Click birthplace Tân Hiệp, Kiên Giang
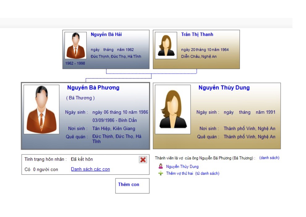Image resolution: width=306 pixels, height=217 pixels. point(114,129)
